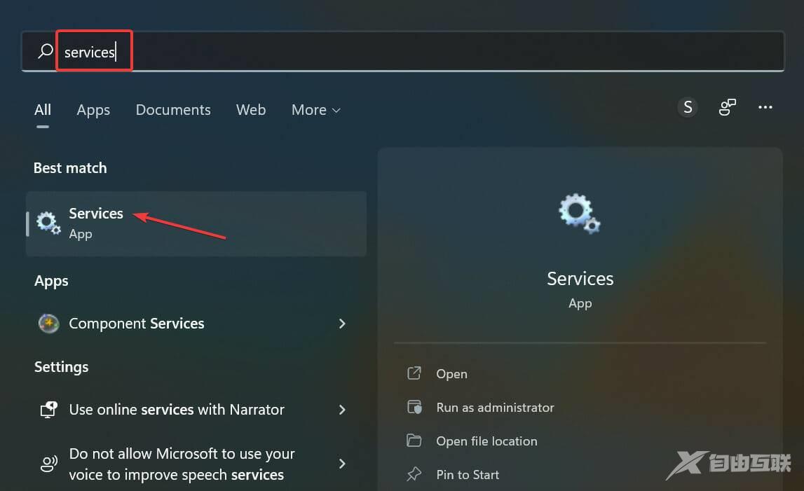Click the Open external link icon
Viewport: 804px width, 491px height.
[x=414, y=373]
